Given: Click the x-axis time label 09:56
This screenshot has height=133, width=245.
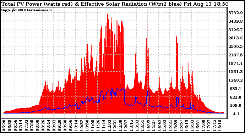Looking at the screenshot, I should [x=70, y=126].
